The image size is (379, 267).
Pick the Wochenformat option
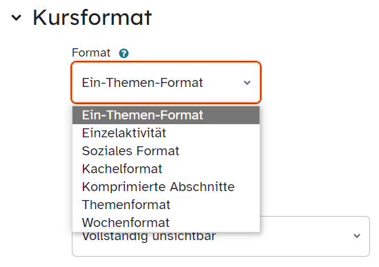(166, 223)
